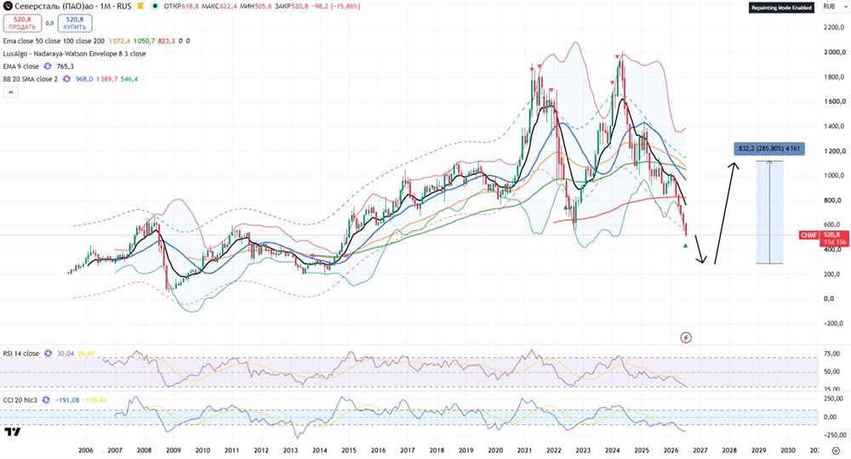Click Bollinger basis value 968,0
The image size is (851, 459).
pyautogui.click(x=84, y=79)
